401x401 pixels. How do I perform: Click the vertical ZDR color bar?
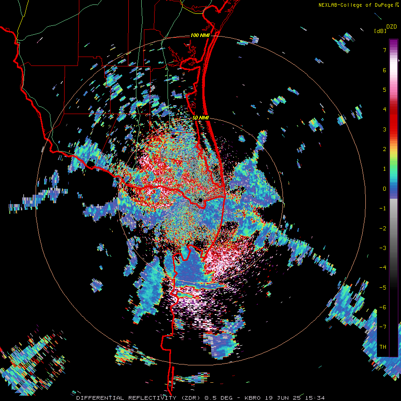tap(393, 198)
